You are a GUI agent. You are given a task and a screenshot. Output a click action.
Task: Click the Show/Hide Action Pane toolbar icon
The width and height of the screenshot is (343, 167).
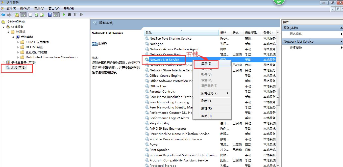56,14
